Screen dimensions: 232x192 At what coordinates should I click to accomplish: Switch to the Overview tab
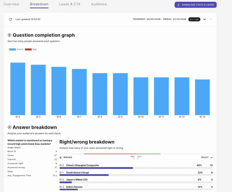point(11,4)
